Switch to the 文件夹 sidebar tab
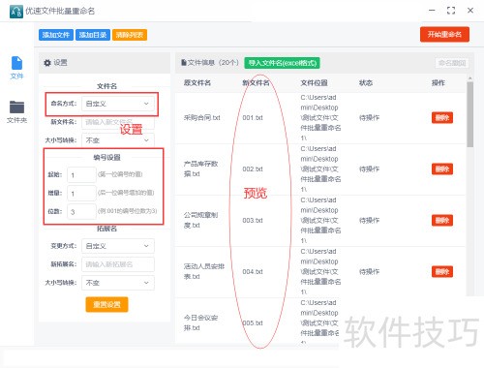 (16, 111)
